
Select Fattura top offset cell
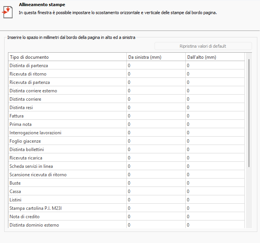pos(214,116)
